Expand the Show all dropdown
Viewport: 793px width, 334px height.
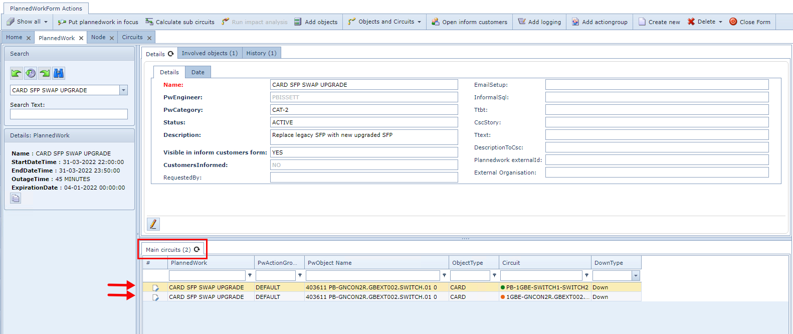click(x=46, y=22)
